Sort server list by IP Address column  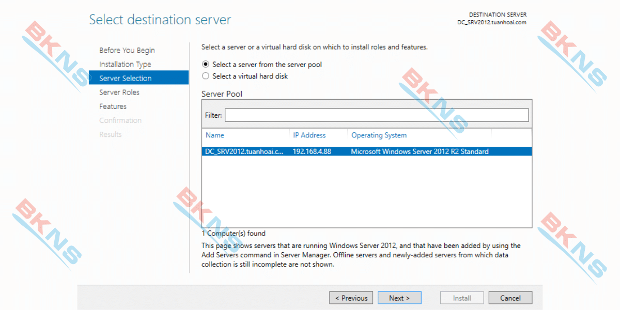click(309, 135)
